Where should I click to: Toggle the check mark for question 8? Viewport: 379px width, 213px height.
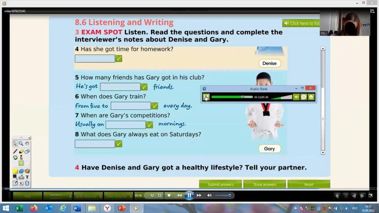coord(119,144)
